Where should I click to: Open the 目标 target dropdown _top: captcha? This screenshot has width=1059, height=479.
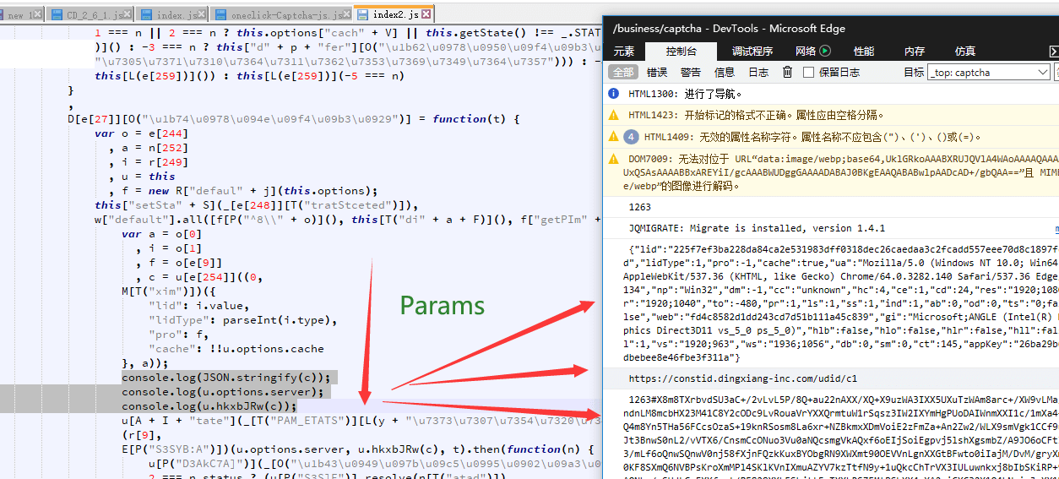pyautogui.click(x=988, y=73)
